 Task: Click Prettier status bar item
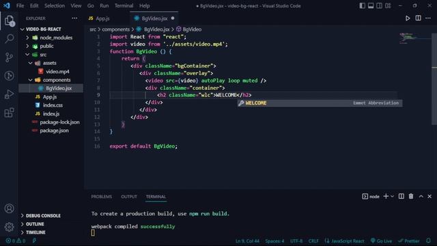point(408,241)
